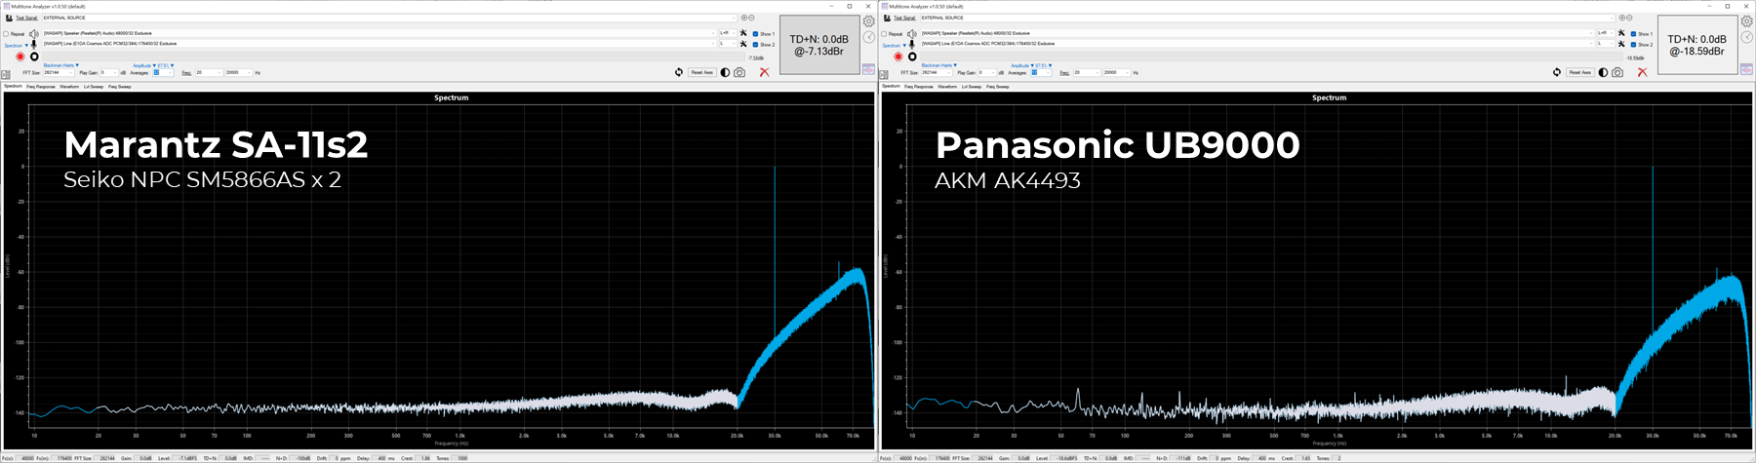Open output device tools icon, Panasonic window

point(1621,33)
